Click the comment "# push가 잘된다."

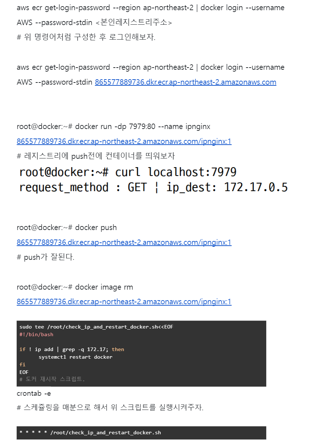45,257
